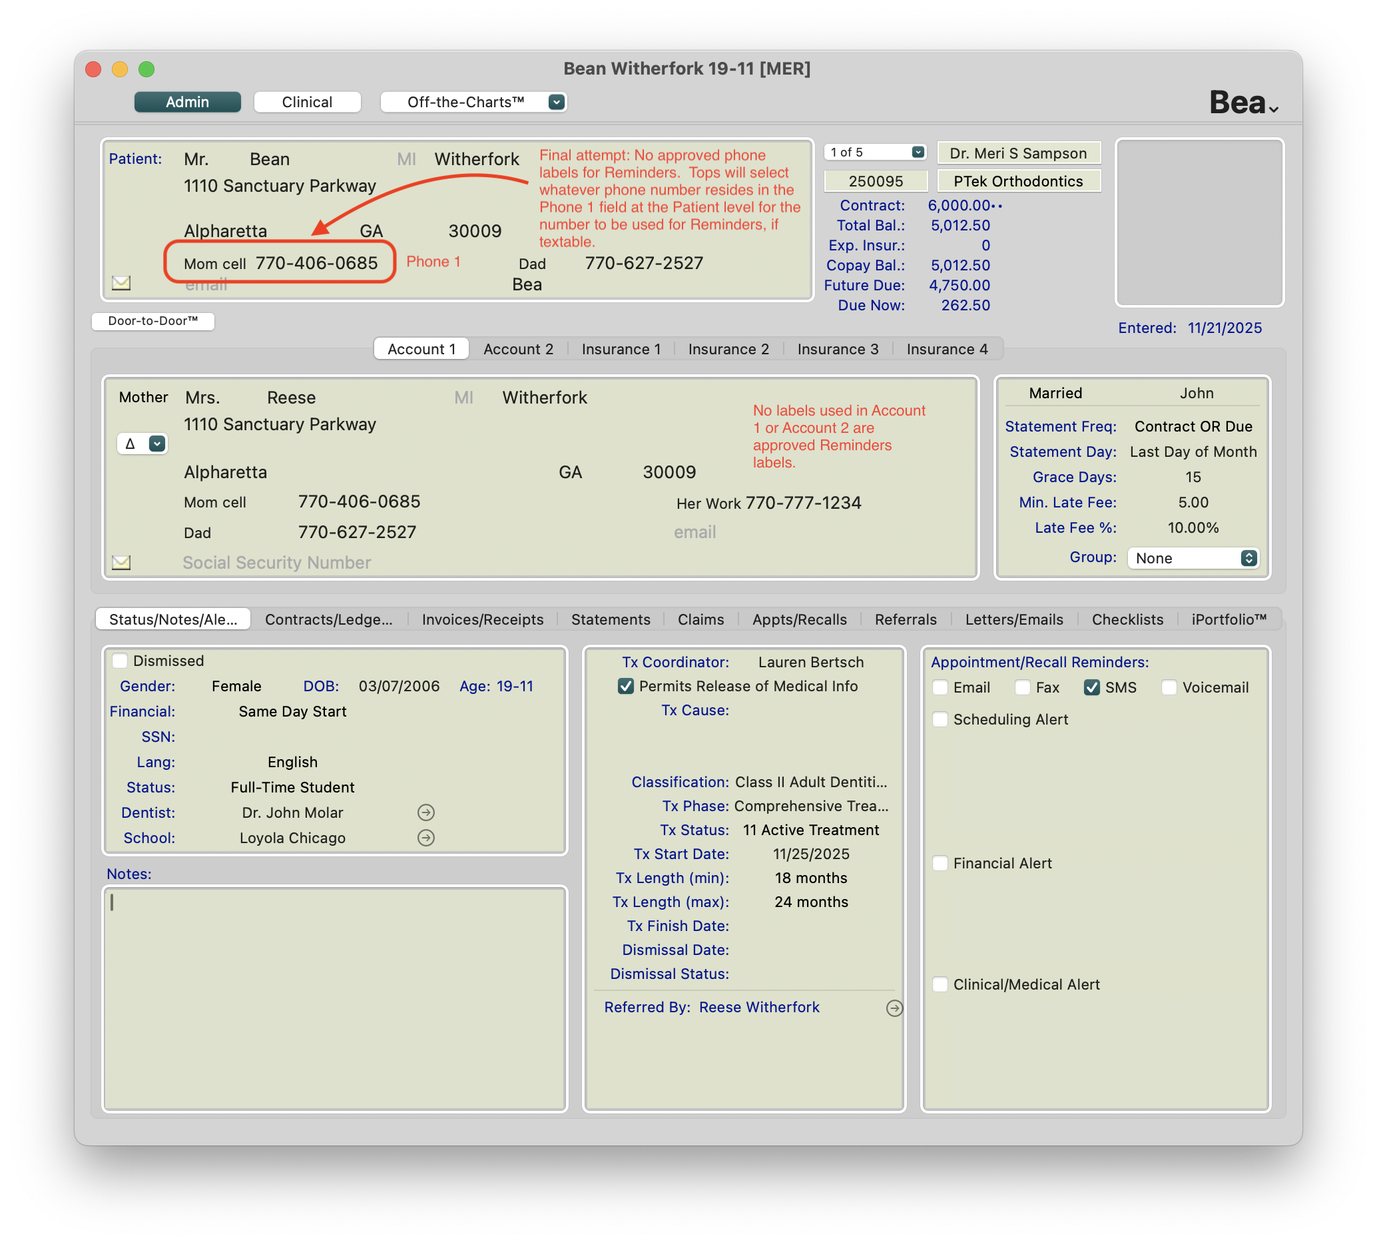Screen dimensions: 1377x1244
Task: Click the red close window button
Action: pos(94,69)
